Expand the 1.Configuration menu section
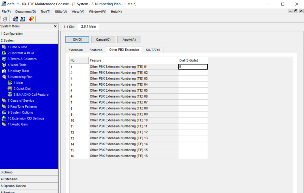Viewport: 304px width, 193px height. [29, 34]
